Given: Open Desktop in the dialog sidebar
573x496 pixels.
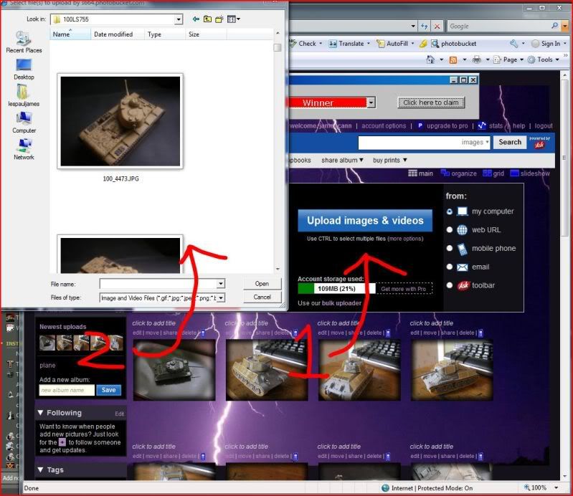Looking at the screenshot, I should click(x=24, y=70).
